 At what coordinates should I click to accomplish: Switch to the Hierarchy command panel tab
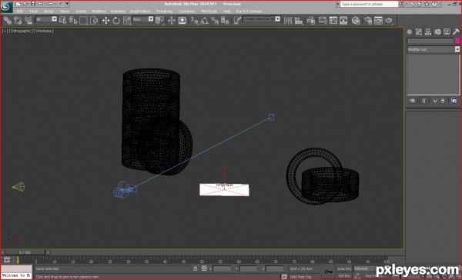[428, 32]
